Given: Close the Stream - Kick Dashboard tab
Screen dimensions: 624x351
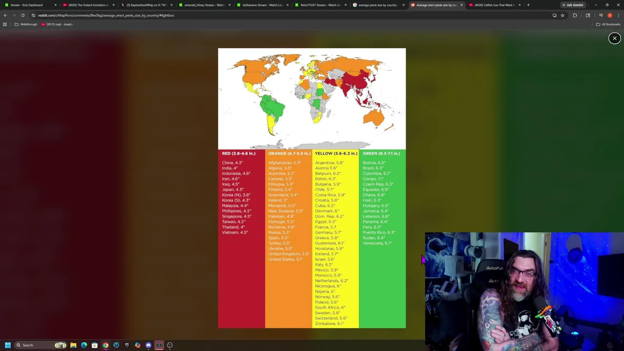Looking at the screenshot, I should pos(56,5).
